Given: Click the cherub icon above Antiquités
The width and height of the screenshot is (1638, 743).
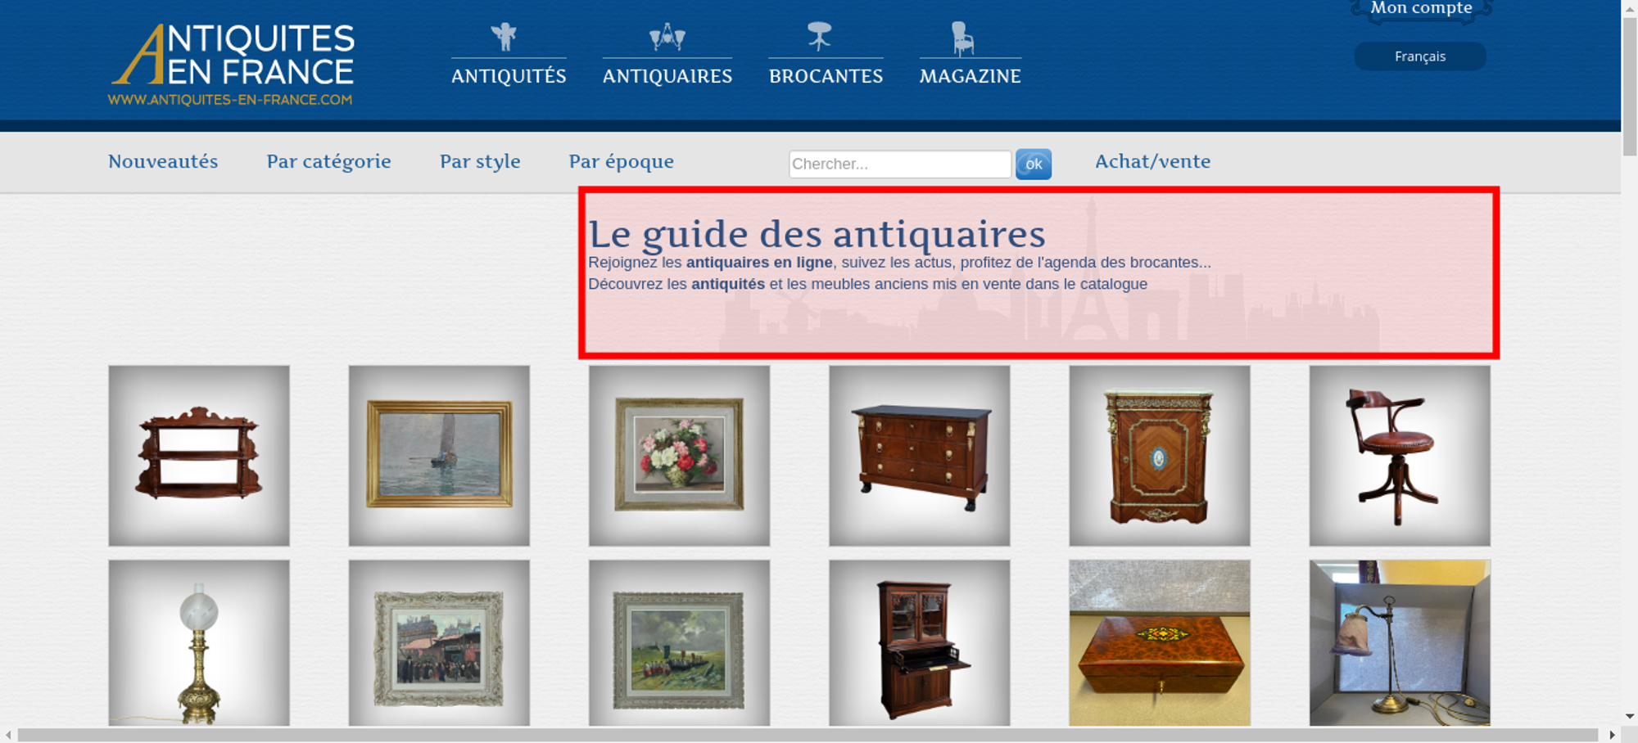Looking at the screenshot, I should [x=504, y=37].
